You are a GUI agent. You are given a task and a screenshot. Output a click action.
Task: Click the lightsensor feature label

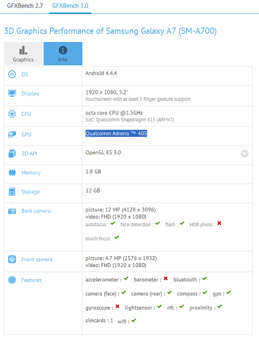point(140,308)
